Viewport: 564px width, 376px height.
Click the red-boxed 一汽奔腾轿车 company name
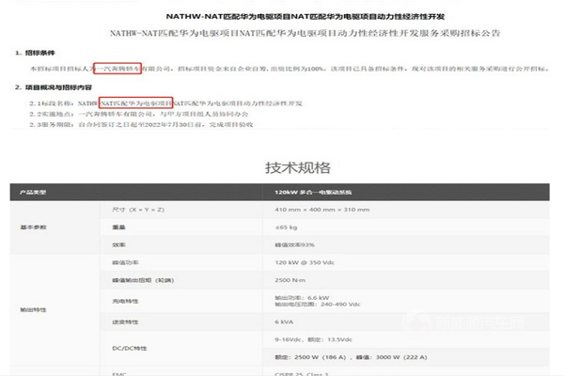click(x=117, y=69)
